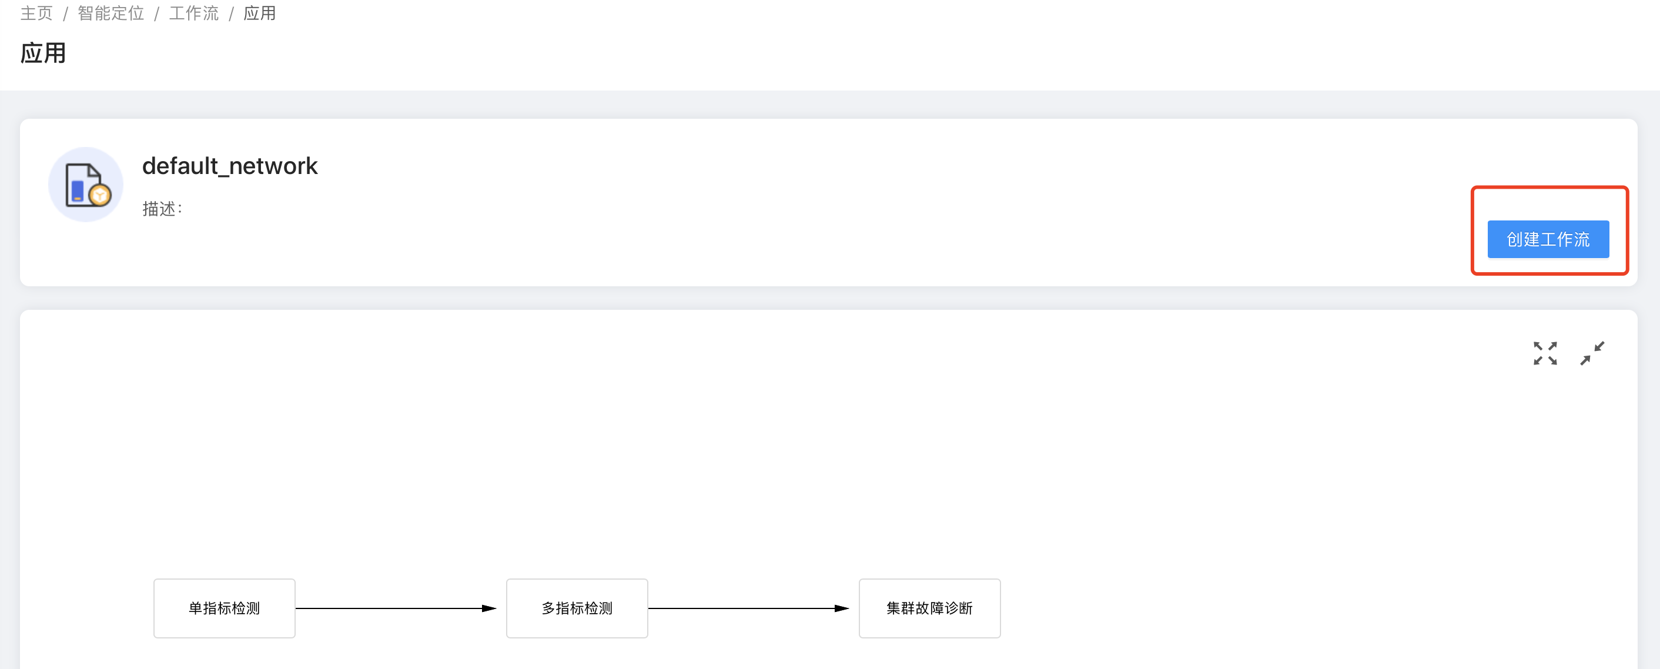Toggle the canvas back to normal size
This screenshot has width=1660, height=669.
coord(1592,353)
